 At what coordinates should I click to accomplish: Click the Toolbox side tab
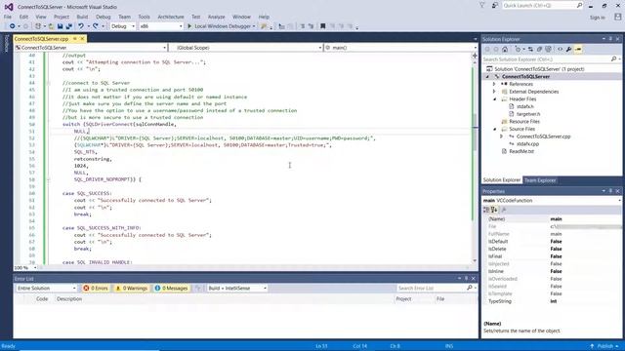[6, 44]
